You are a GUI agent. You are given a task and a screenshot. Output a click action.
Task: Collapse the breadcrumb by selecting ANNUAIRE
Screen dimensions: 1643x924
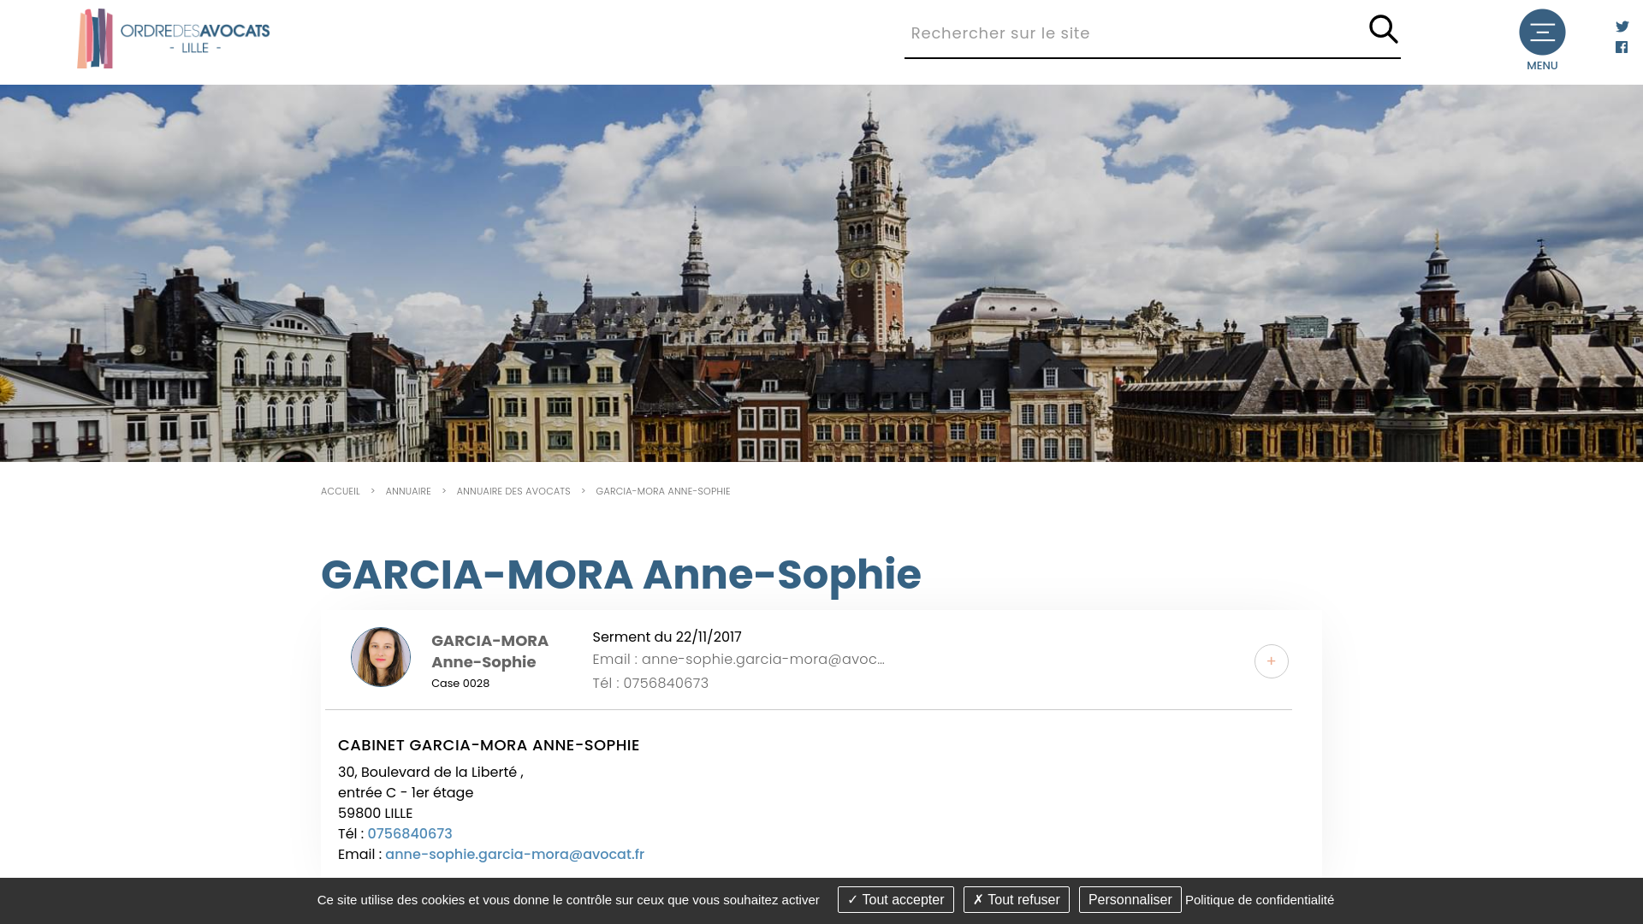click(x=407, y=491)
